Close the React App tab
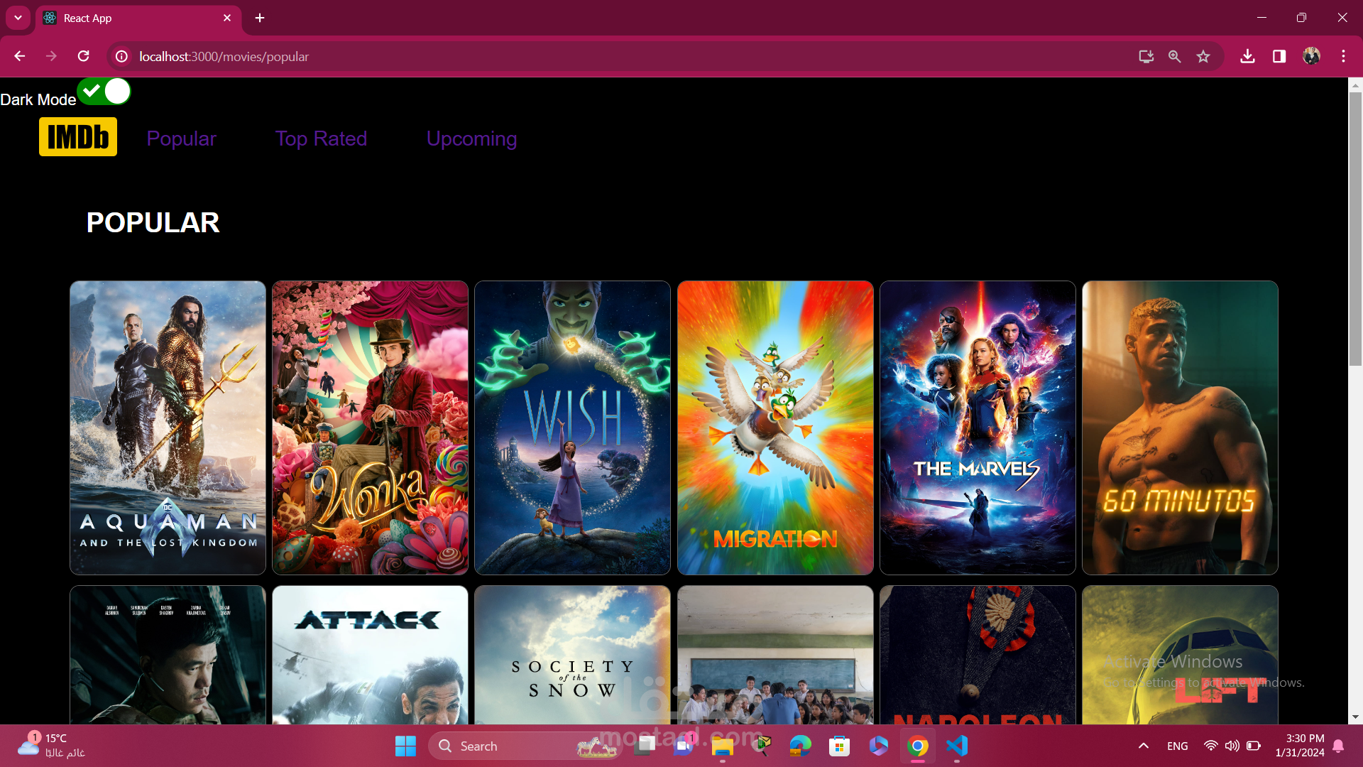Viewport: 1363px width, 767px height. (227, 18)
